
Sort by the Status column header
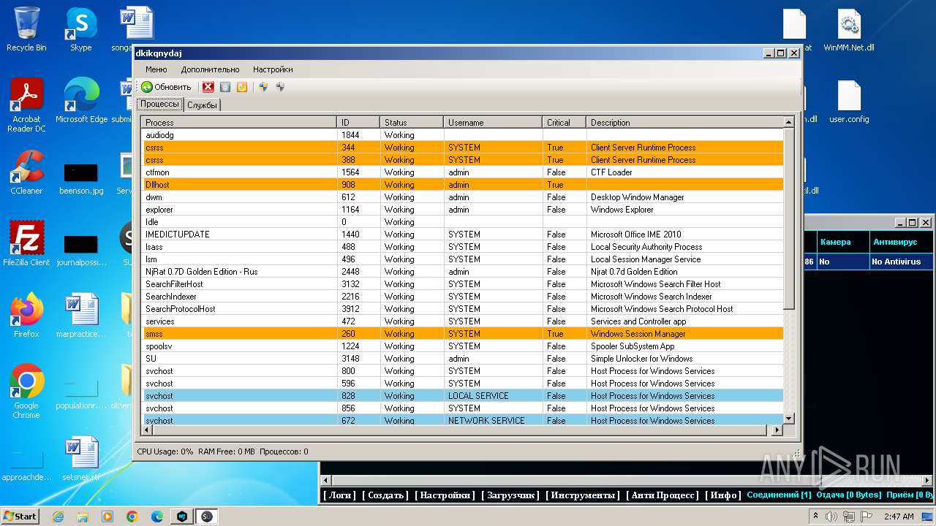[x=412, y=123]
